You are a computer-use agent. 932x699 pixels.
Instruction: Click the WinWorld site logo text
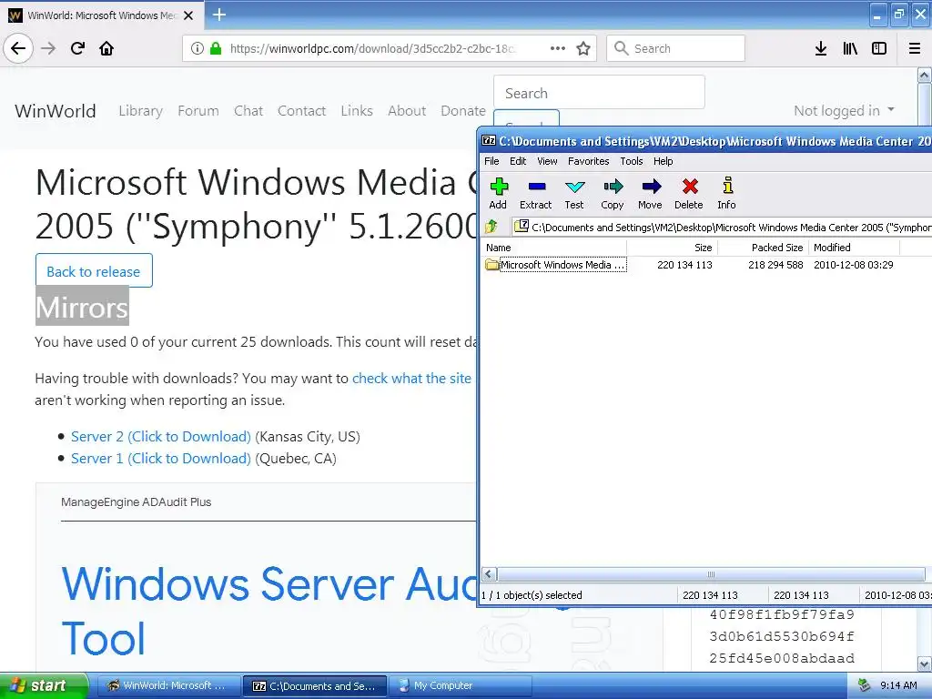(x=56, y=110)
